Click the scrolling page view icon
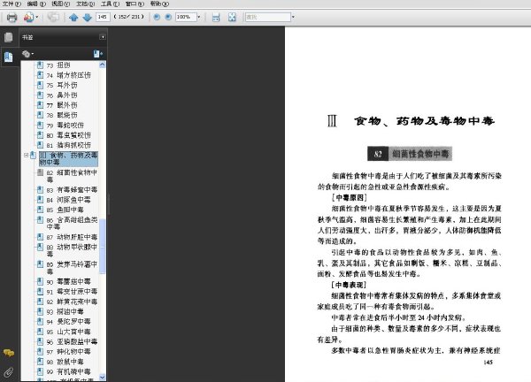This screenshot has width=531, height=382. point(216,17)
